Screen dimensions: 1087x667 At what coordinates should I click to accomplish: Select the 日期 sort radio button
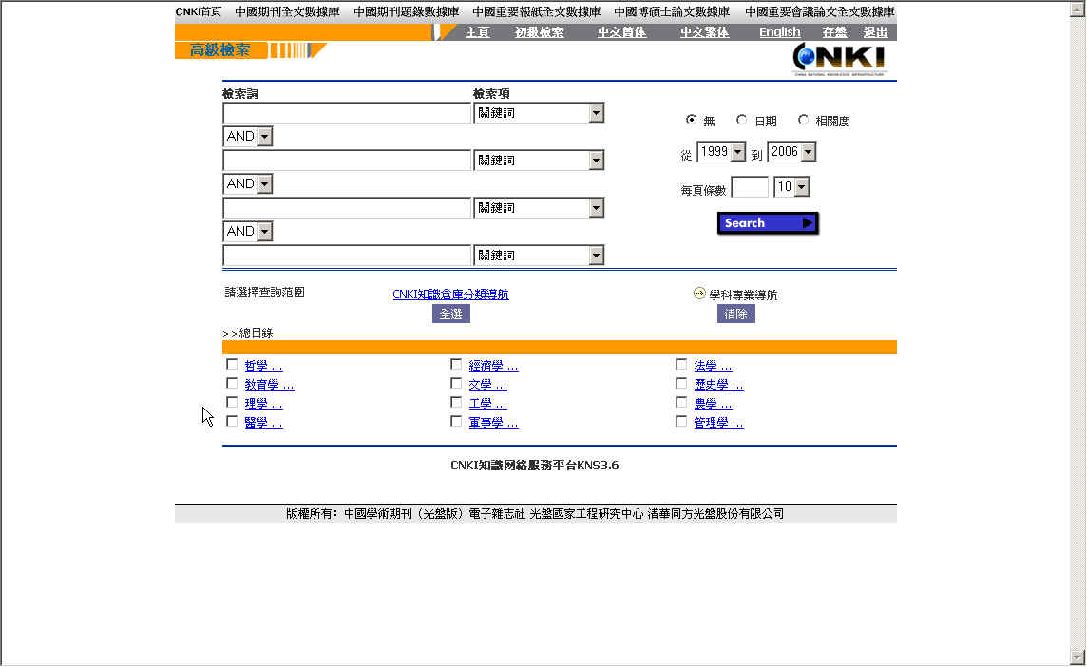click(742, 120)
